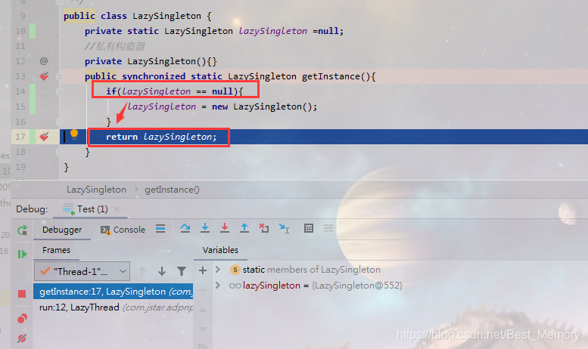Screen dimensions: 588x349
Task: Click the watches move down arrow icon
Action: [x=203, y=329]
